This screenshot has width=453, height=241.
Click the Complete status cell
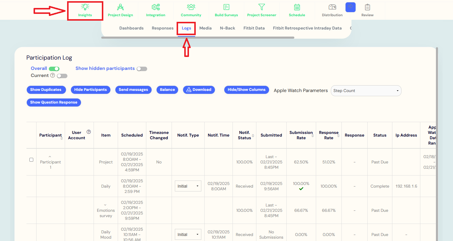point(380,186)
